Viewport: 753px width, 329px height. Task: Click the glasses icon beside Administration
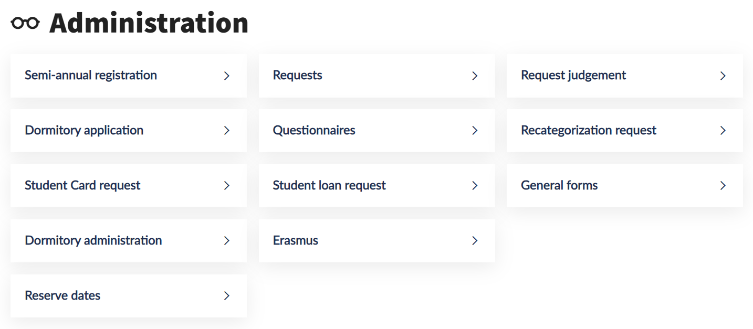(25, 23)
